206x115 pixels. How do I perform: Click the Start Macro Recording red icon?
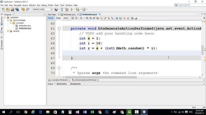[125, 18]
